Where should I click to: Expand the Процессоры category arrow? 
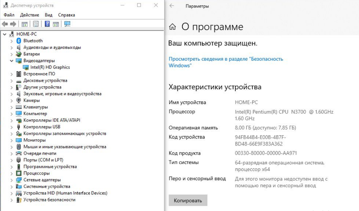pos(11,174)
